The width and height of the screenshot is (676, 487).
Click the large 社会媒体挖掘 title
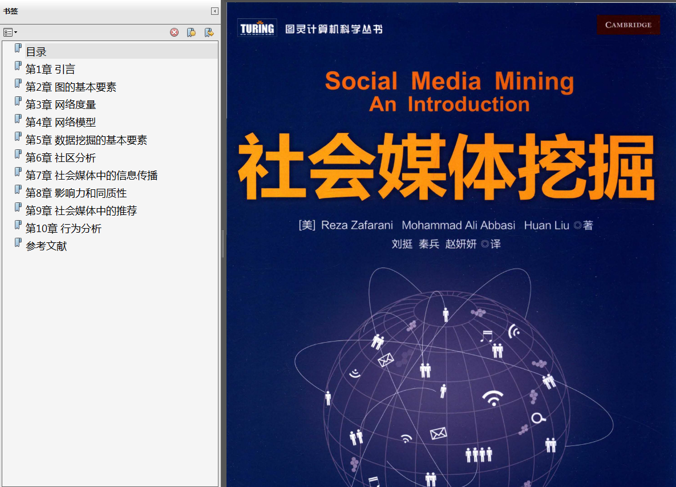pyautogui.click(x=447, y=167)
